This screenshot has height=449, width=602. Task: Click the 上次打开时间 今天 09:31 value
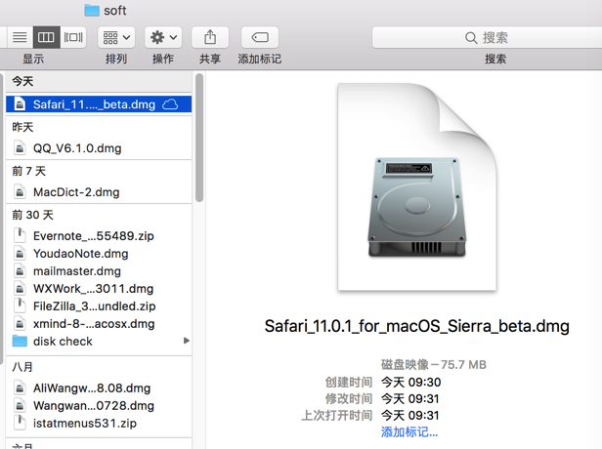click(409, 415)
